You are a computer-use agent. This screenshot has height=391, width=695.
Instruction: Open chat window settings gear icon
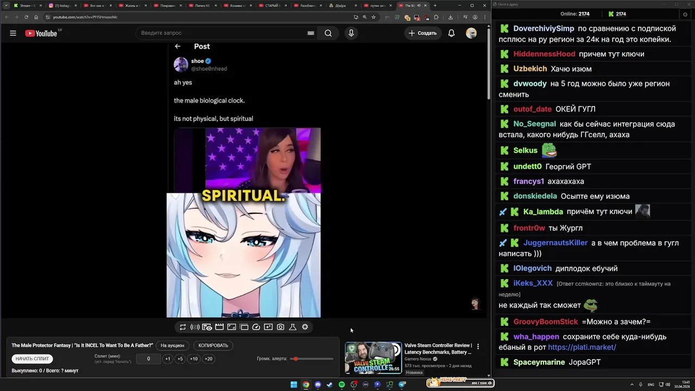click(685, 14)
